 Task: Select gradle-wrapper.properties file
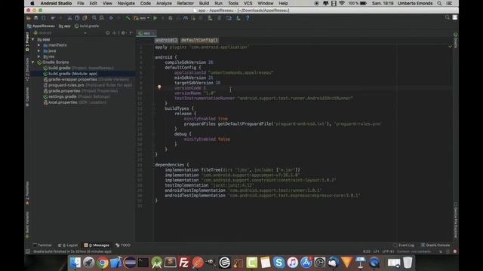tap(86, 79)
